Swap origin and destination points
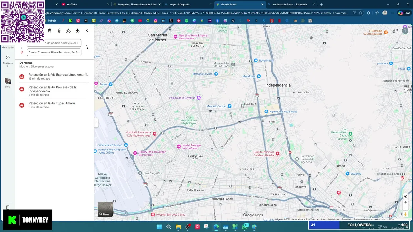Screen dimensions: 413x232 pos(87,47)
